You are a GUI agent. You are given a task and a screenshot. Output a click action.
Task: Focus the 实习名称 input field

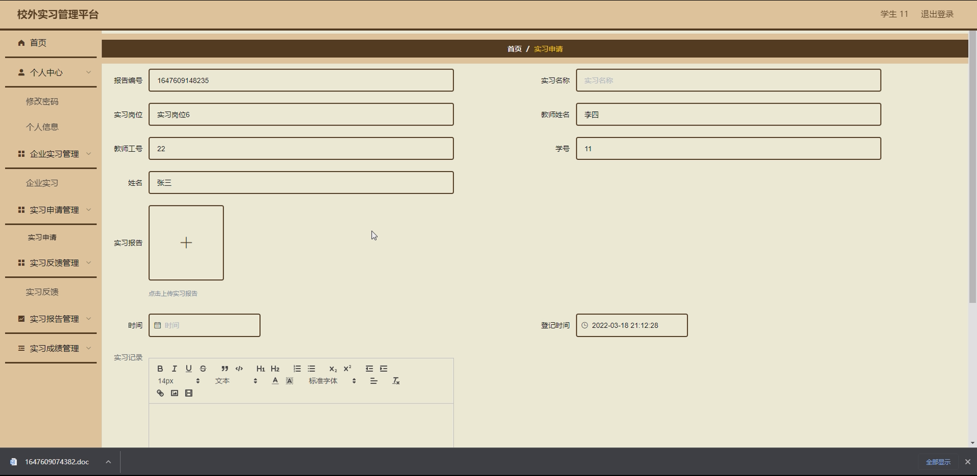728,80
